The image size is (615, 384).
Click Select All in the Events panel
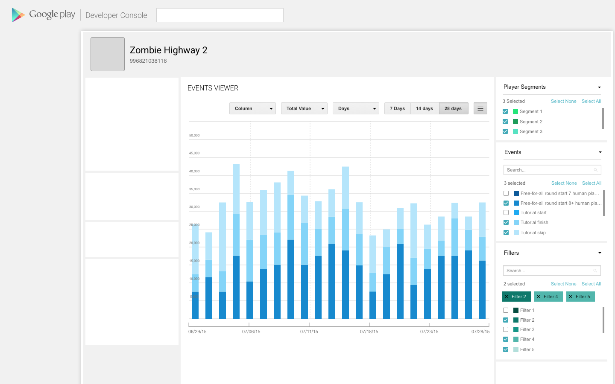(592, 183)
